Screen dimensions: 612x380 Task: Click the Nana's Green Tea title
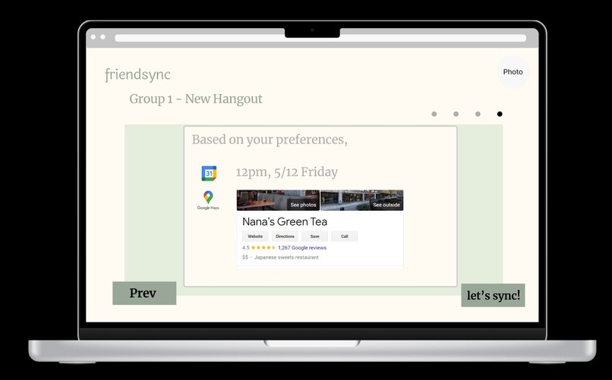click(285, 221)
